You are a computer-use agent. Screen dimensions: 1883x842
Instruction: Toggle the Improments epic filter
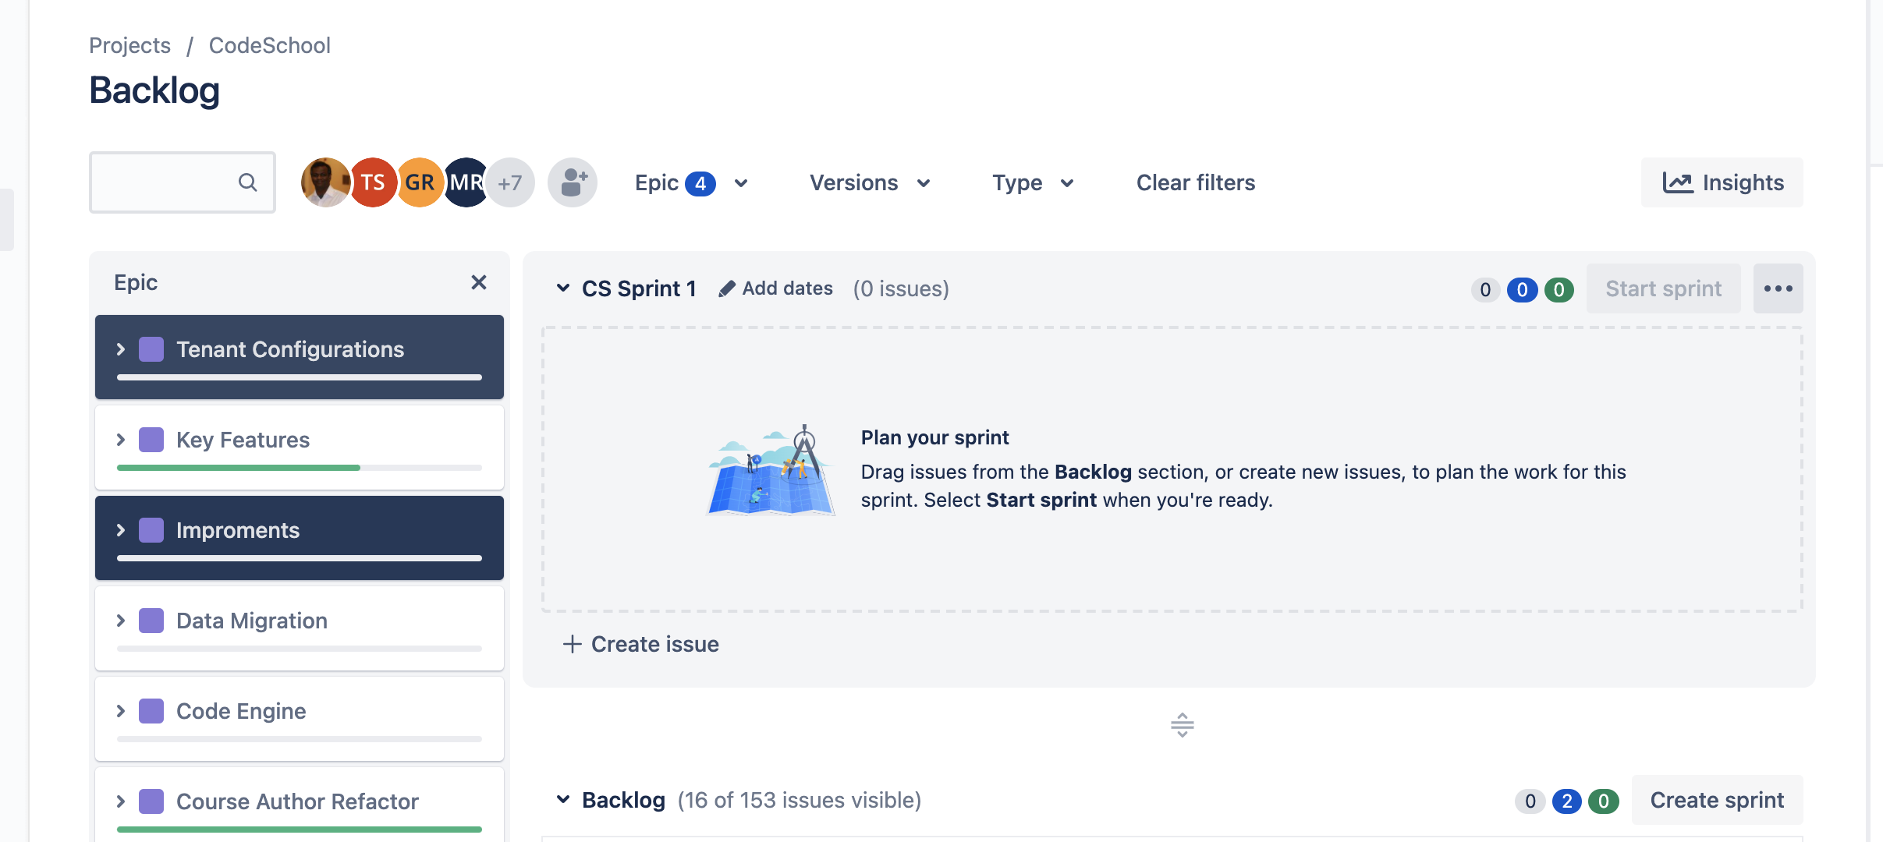(x=300, y=538)
